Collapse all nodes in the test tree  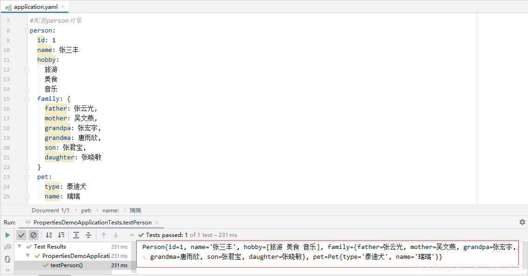(88, 235)
